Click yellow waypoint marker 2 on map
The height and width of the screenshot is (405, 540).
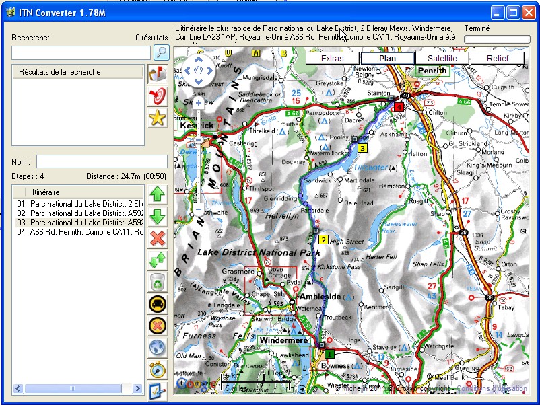[x=323, y=240]
